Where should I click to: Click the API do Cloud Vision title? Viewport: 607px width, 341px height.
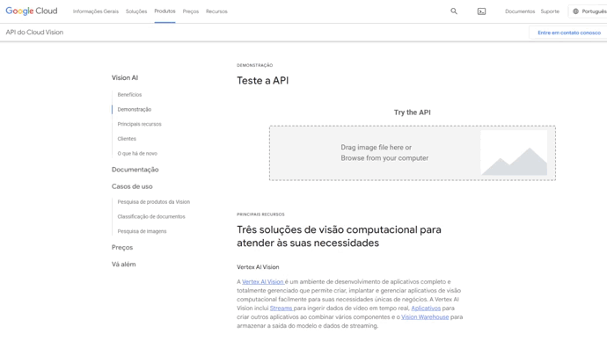point(34,33)
